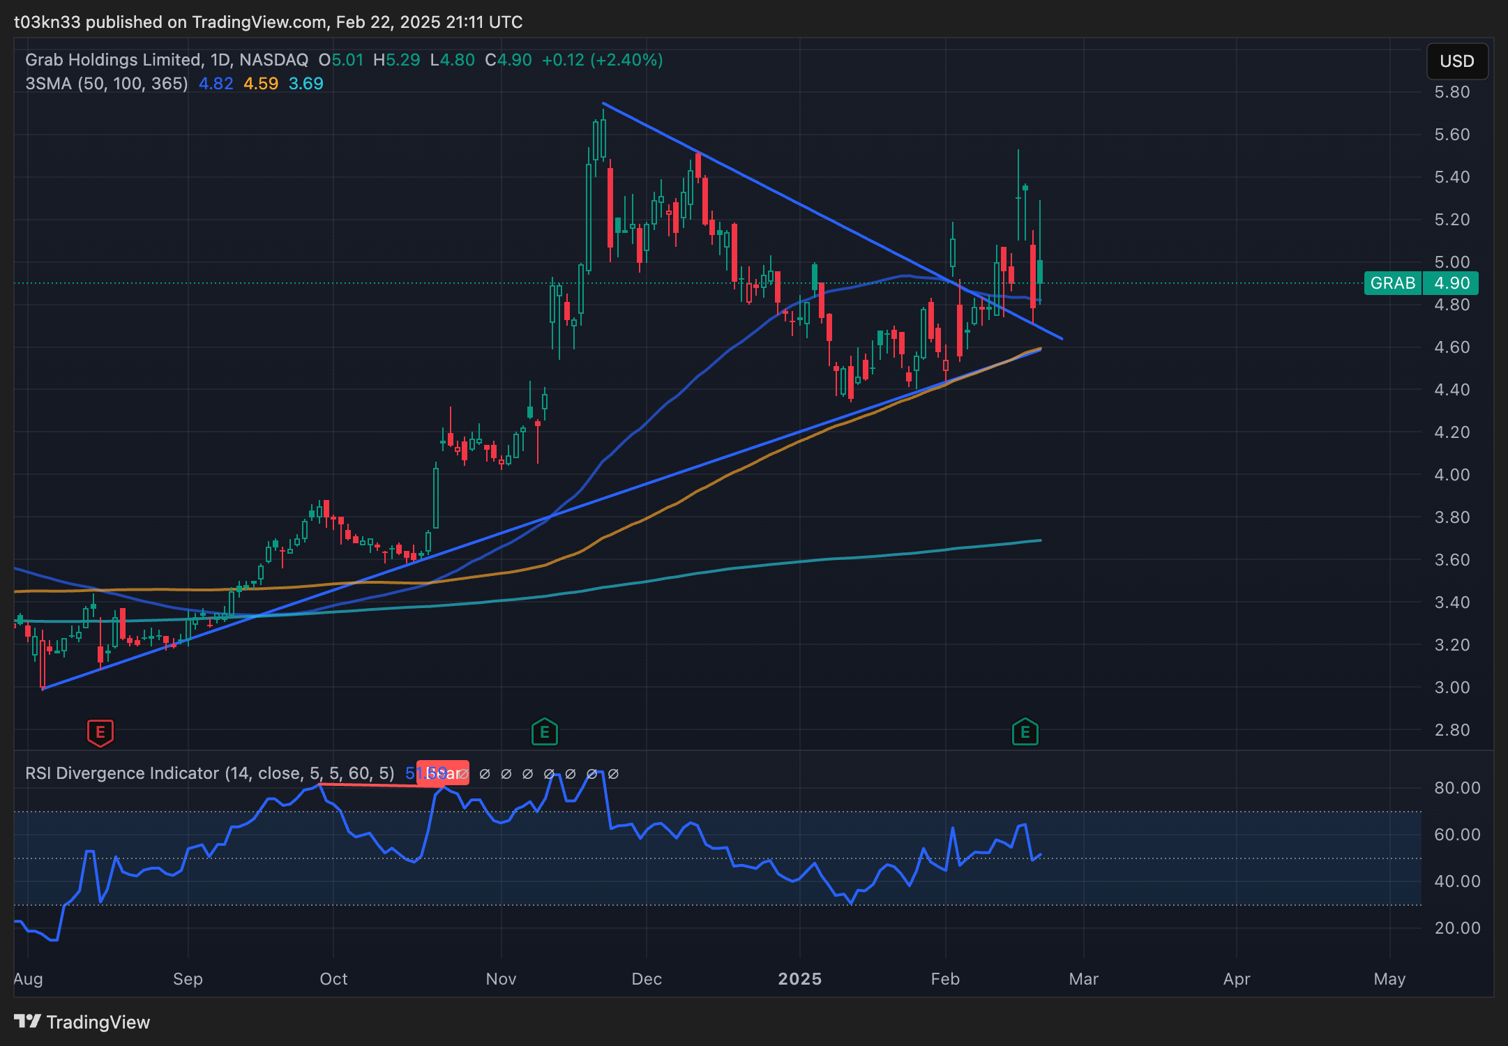Click the open price value 5.01

pos(347,60)
